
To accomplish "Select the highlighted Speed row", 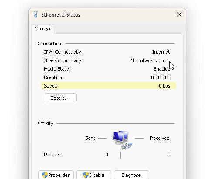I will coord(109,86).
